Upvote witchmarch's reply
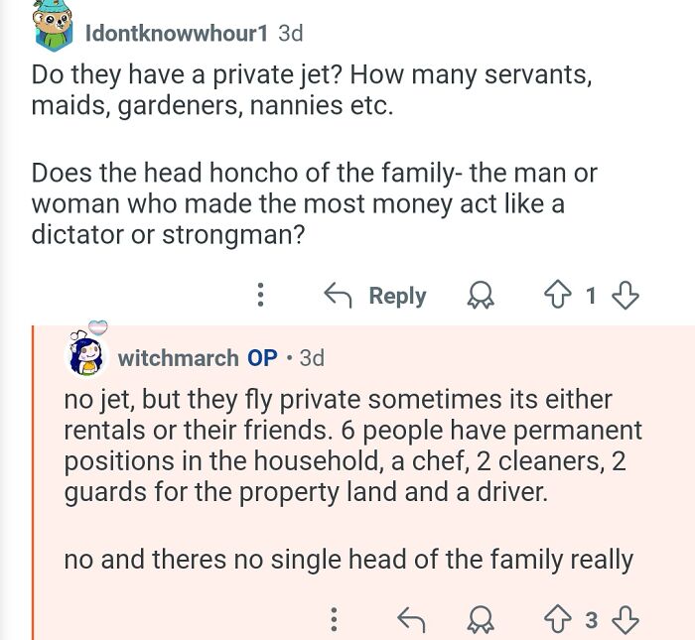Image resolution: width=695 pixels, height=640 pixels. (x=557, y=619)
